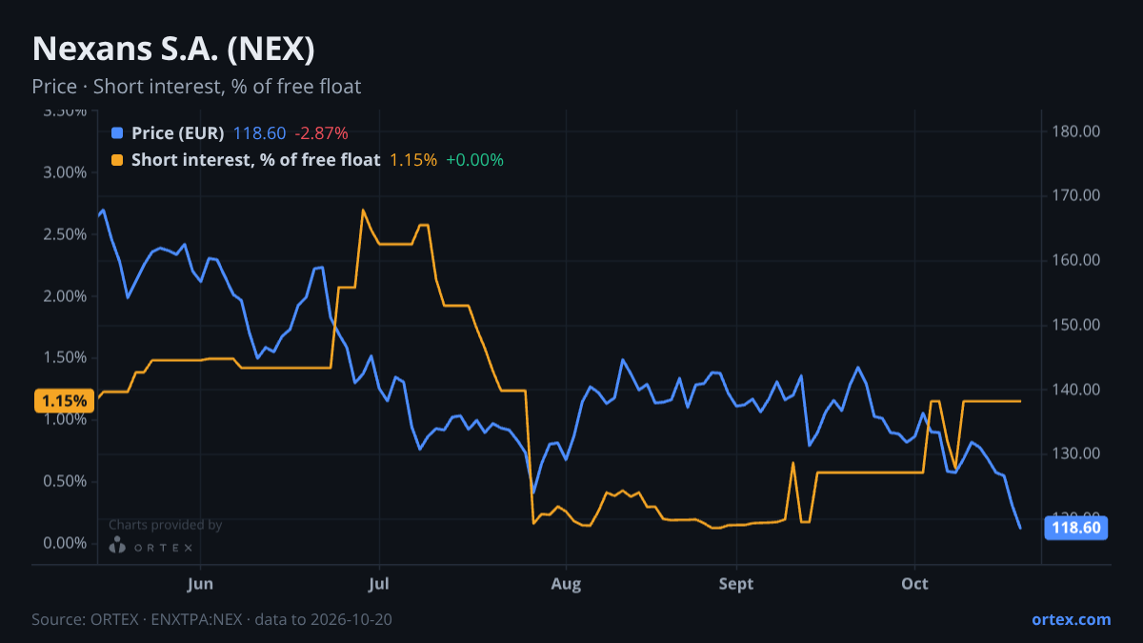Click the 130.00 right axis label
Viewport: 1143px width, 643px height.
[x=1076, y=453]
